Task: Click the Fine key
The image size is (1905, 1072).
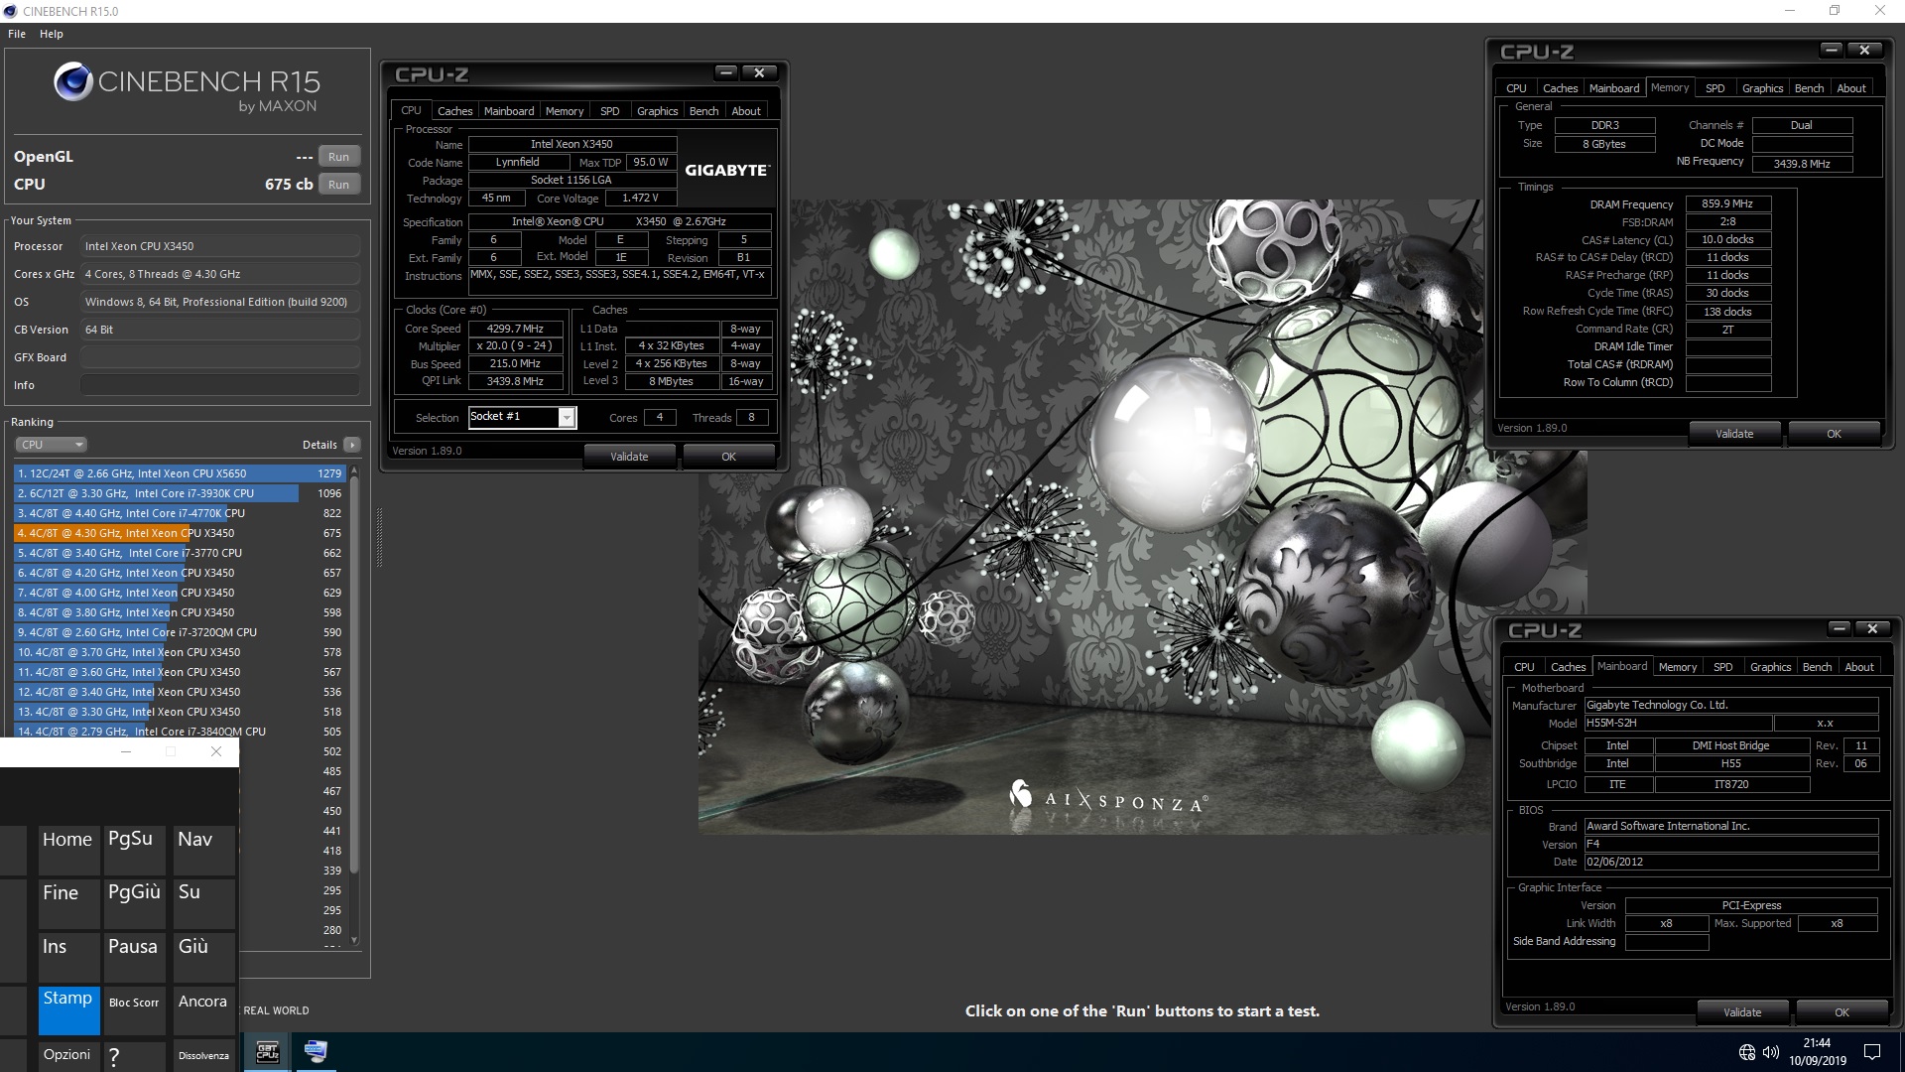Action: [69, 903]
